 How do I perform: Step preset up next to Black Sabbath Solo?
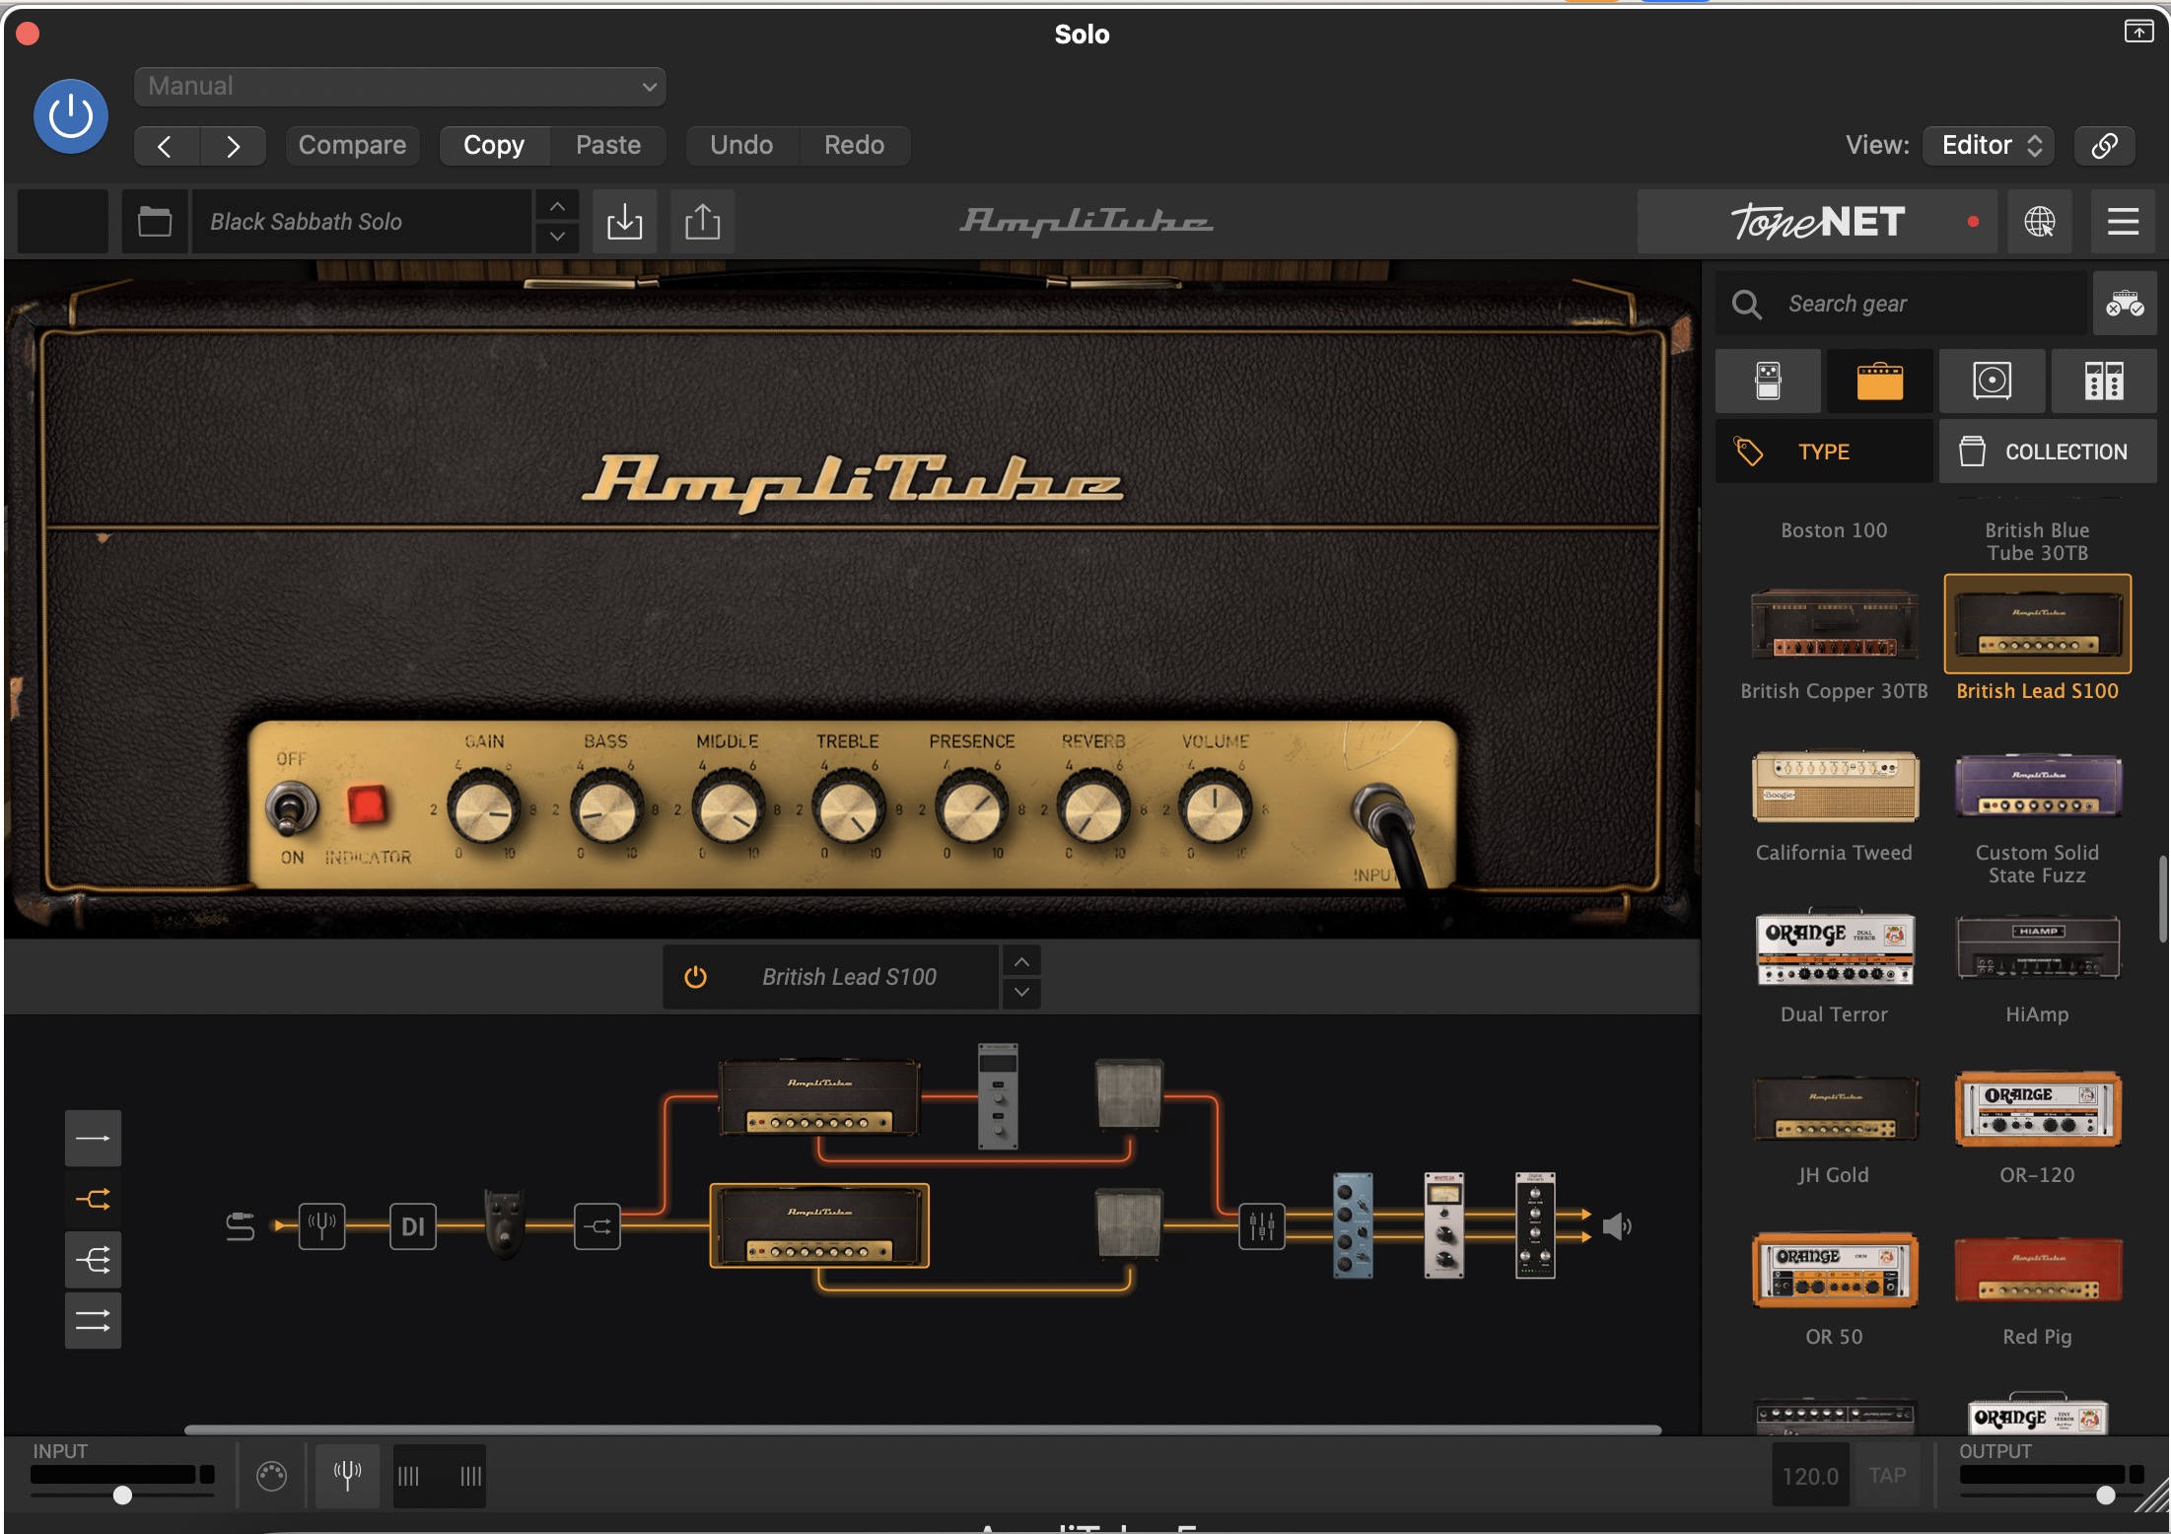[x=557, y=206]
